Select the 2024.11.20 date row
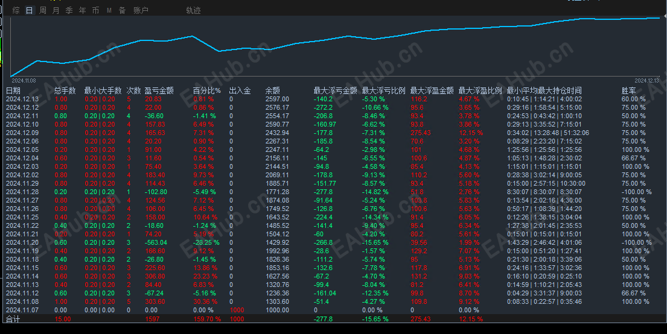The height and width of the screenshot is (334, 667). coord(333,242)
